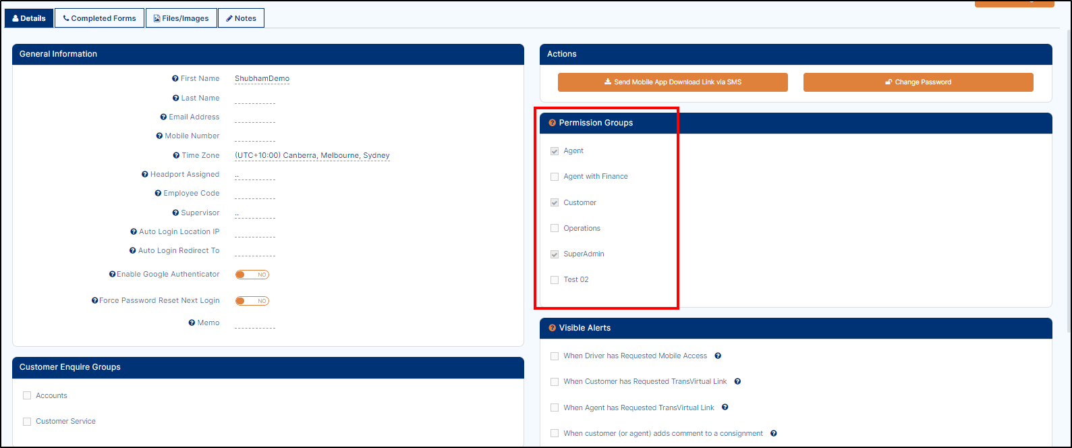1072x448 pixels.
Task: Toggle Force Password Reset Next Login switch
Action: click(x=252, y=301)
